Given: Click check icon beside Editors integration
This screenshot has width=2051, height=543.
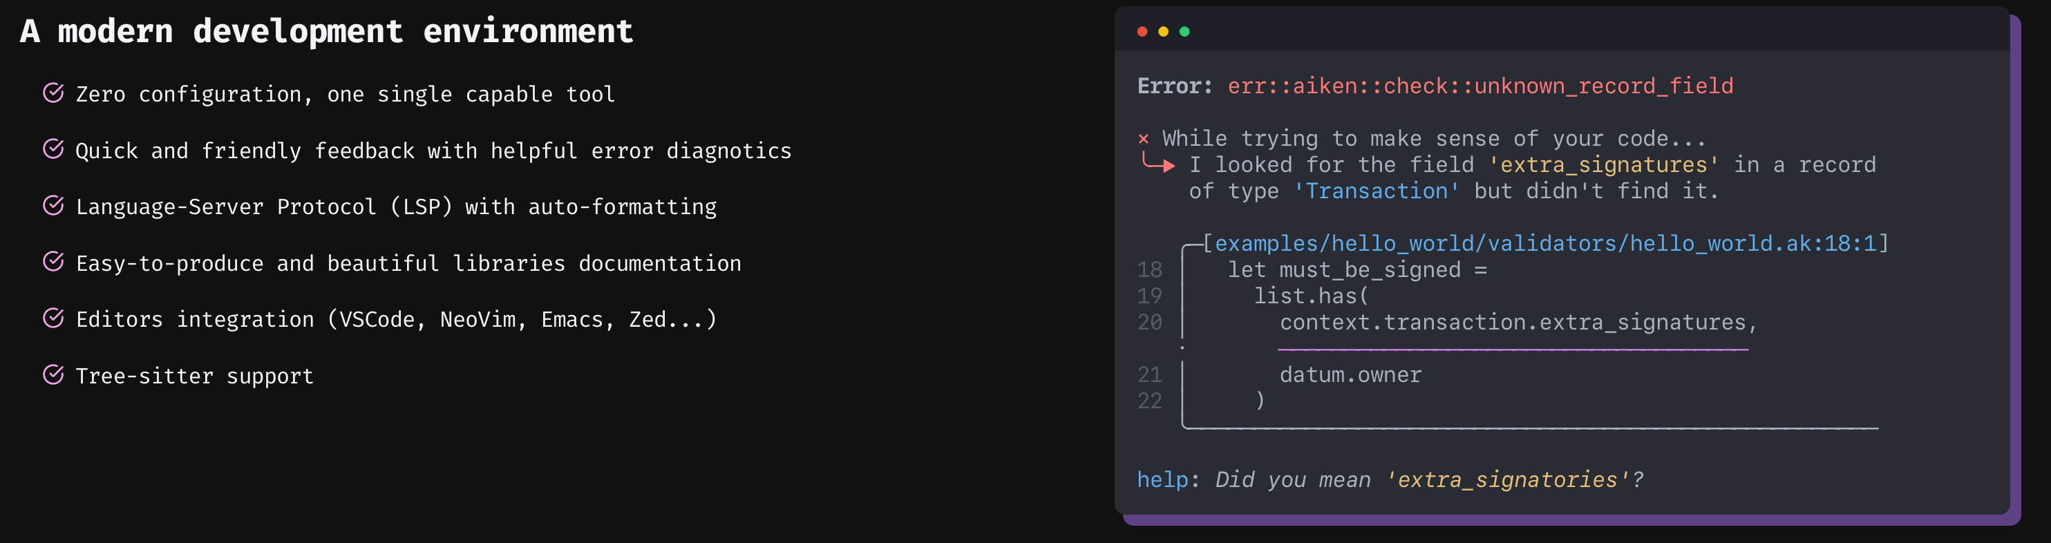Looking at the screenshot, I should (53, 318).
